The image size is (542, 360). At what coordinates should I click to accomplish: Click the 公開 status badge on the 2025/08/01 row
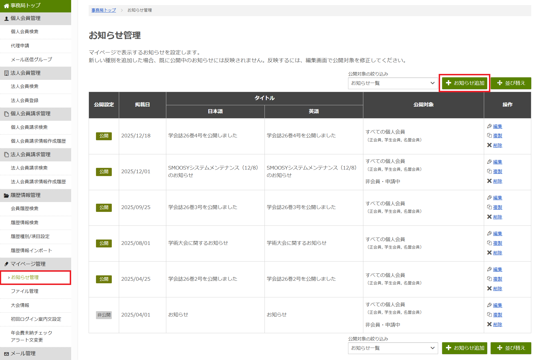coord(104,243)
